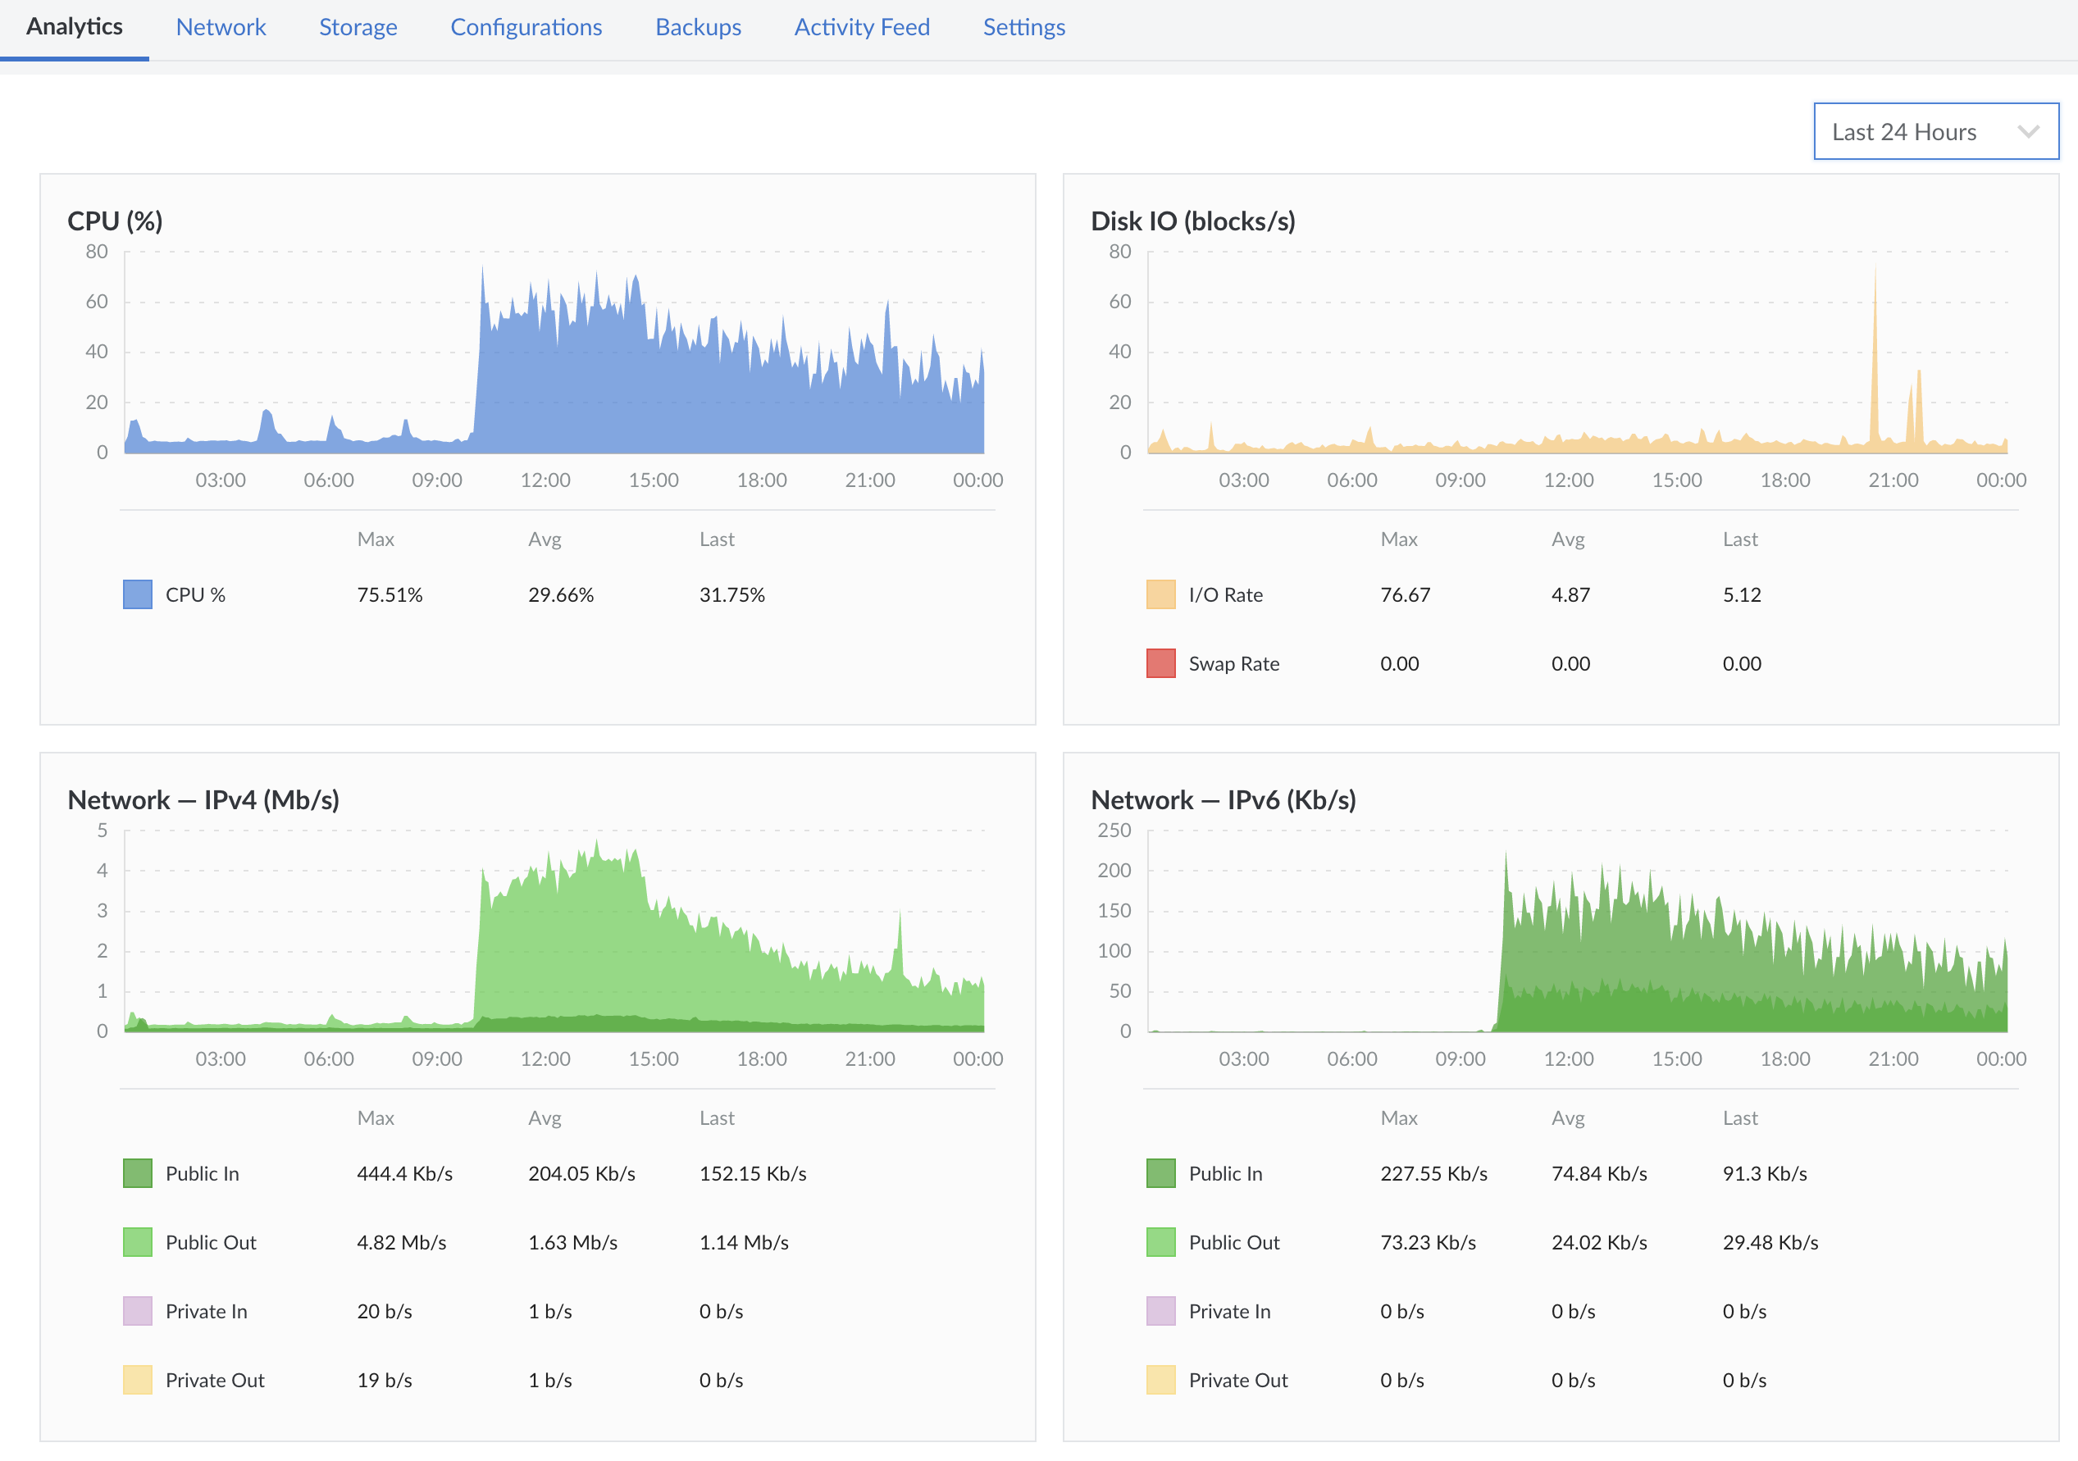Screen dimensions: 2078x1461
Task: Click IPv6 Public In average 74.84 Kb/s
Action: click(x=1599, y=1173)
